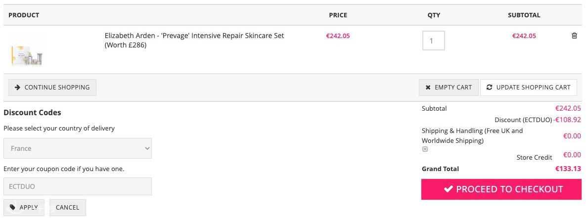
Task: Open the France country of delivery dropdown
Action: [77, 148]
